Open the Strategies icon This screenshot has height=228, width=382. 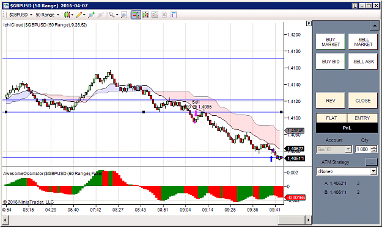(x=164, y=15)
